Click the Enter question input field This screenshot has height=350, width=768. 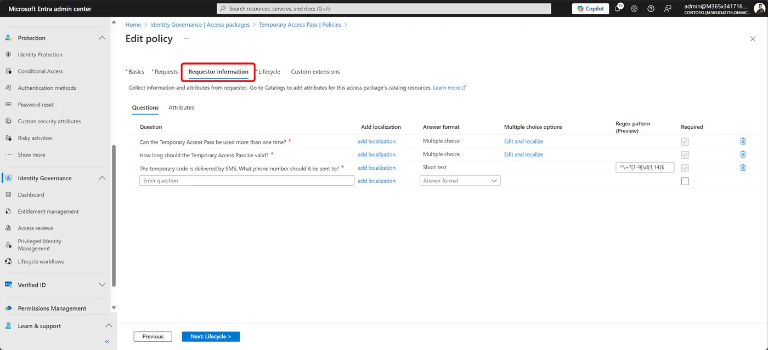[x=247, y=181]
